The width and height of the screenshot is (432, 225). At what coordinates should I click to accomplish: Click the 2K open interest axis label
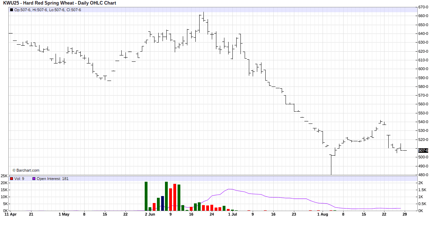tap(421, 183)
